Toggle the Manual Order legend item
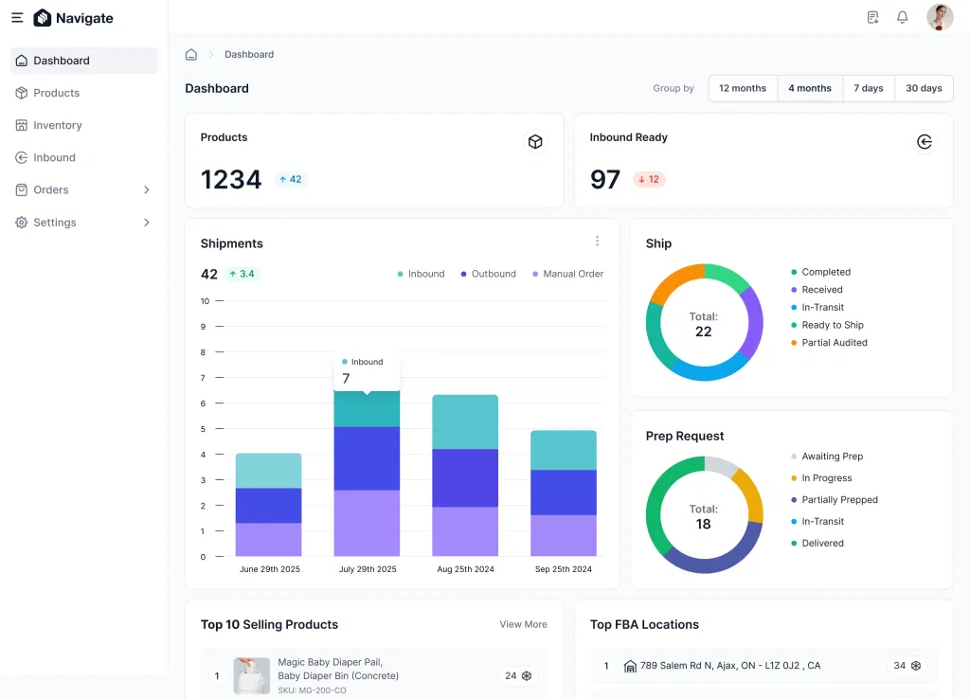This screenshot has width=970, height=699. click(x=566, y=274)
